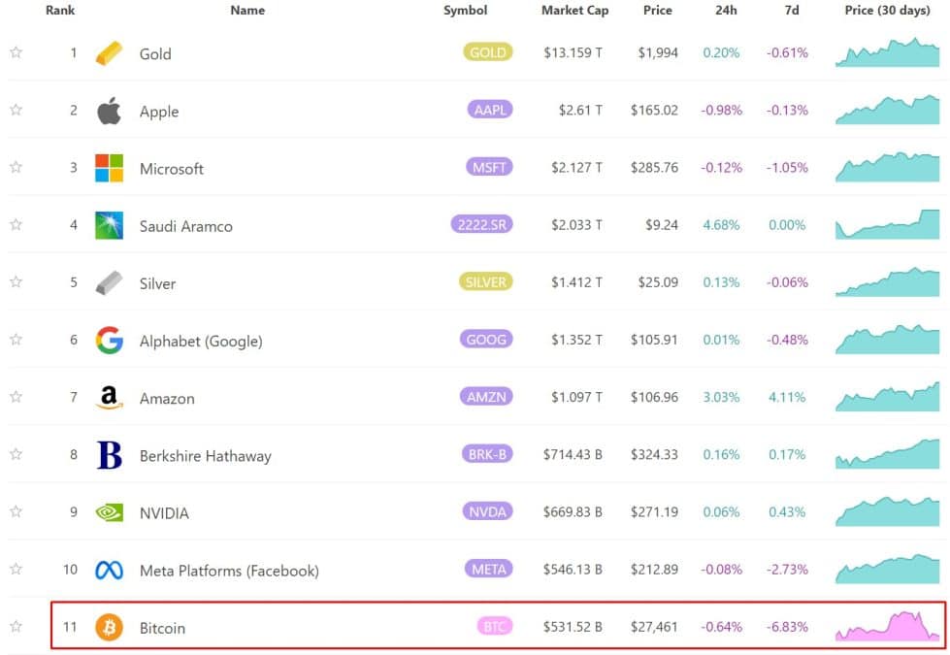Viewport: 950px width, 655px height.
Task: Click the GOLD symbol badge
Action: coord(488,52)
